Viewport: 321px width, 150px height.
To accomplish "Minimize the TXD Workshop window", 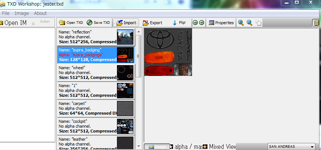I will 287,3.
